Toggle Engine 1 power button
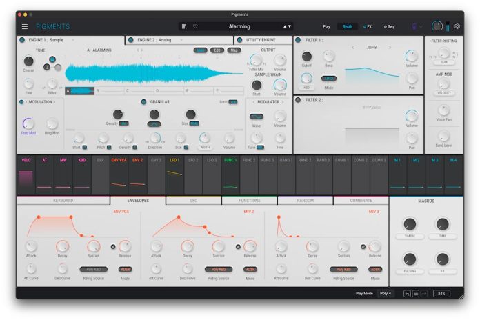The width and height of the screenshot is (480, 320). pos(23,41)
